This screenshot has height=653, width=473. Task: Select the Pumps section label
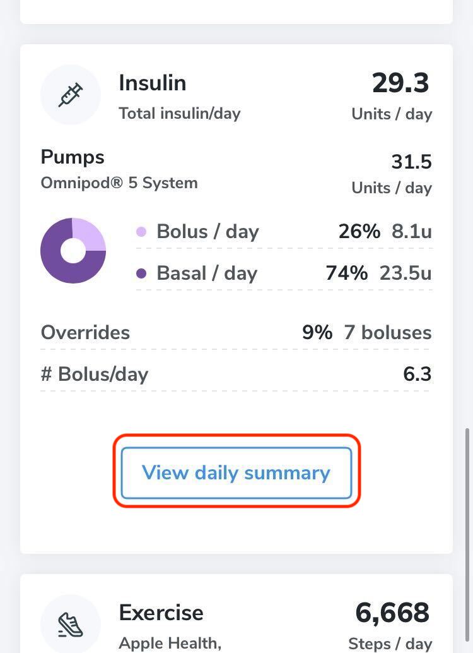pos(73,157)
